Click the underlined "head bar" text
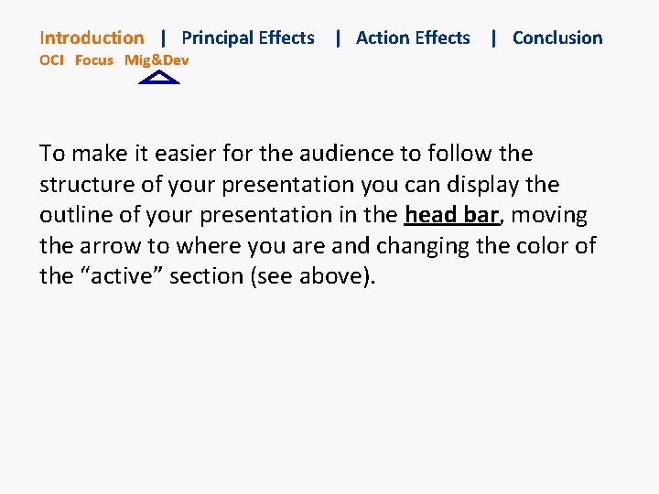Viewport: 659px width, 494px height. [451, 215]
